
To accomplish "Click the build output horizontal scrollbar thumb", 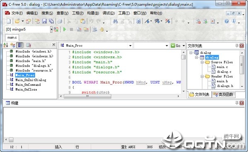I will click(x=11, y=140).
